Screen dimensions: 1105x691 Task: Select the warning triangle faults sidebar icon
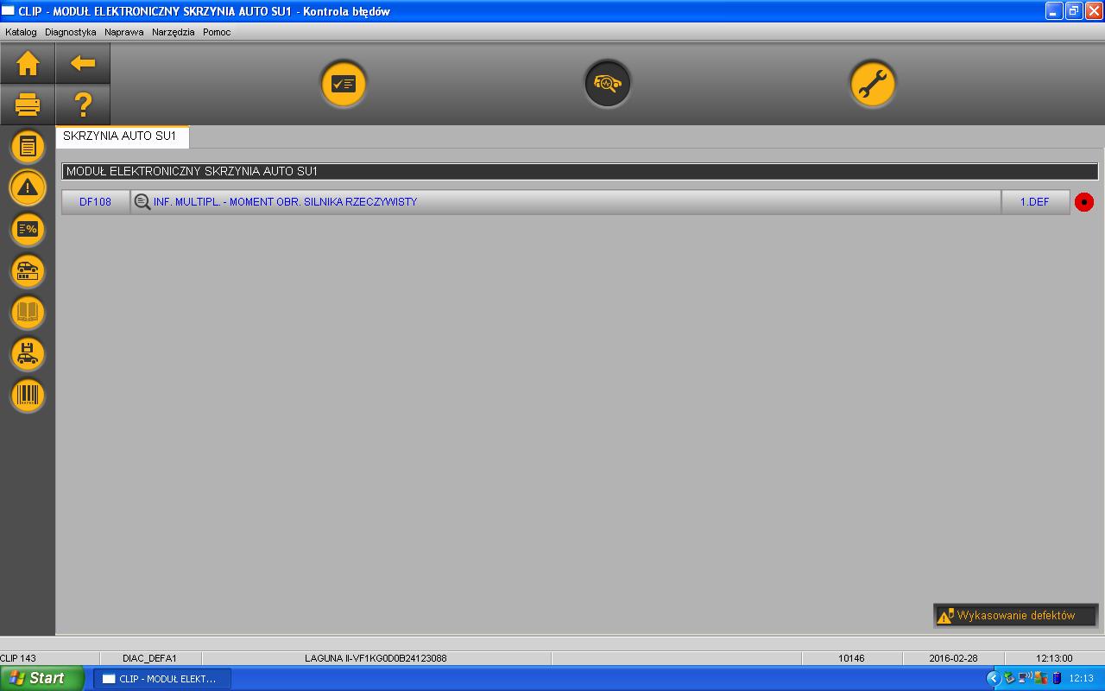(28, 187)
